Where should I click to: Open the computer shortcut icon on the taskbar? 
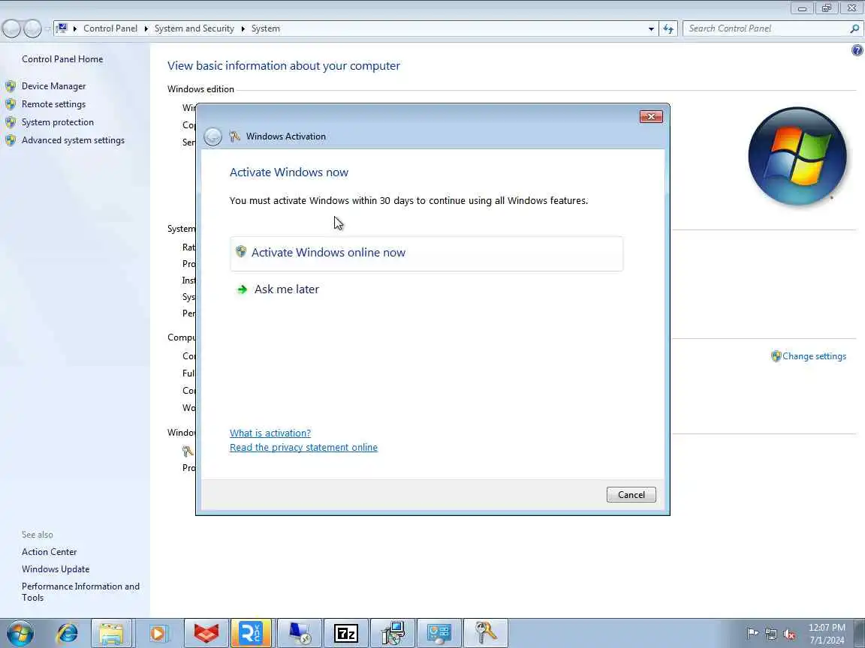coord(300,633)
